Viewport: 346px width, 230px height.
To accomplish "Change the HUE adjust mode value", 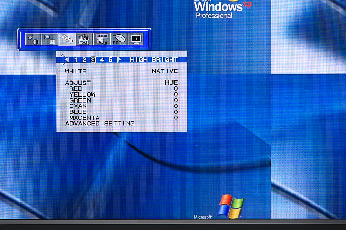I will (171, 83).
